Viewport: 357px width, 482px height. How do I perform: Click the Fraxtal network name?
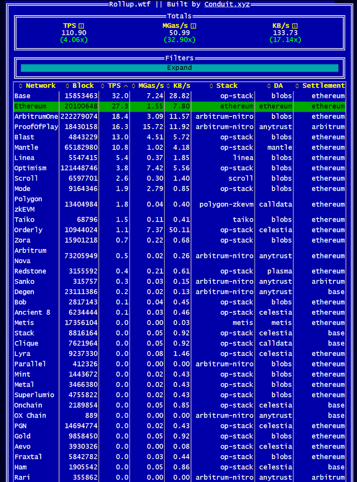(28, 457)
